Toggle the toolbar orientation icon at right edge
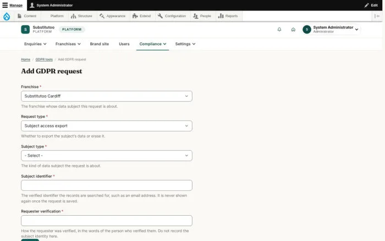Viewport: 385px width, 241px height. click(x=377, y=16)
